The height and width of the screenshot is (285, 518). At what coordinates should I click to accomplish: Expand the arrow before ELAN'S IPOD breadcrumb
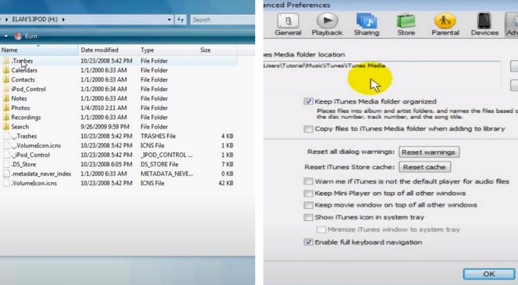[x=6, y=19]
